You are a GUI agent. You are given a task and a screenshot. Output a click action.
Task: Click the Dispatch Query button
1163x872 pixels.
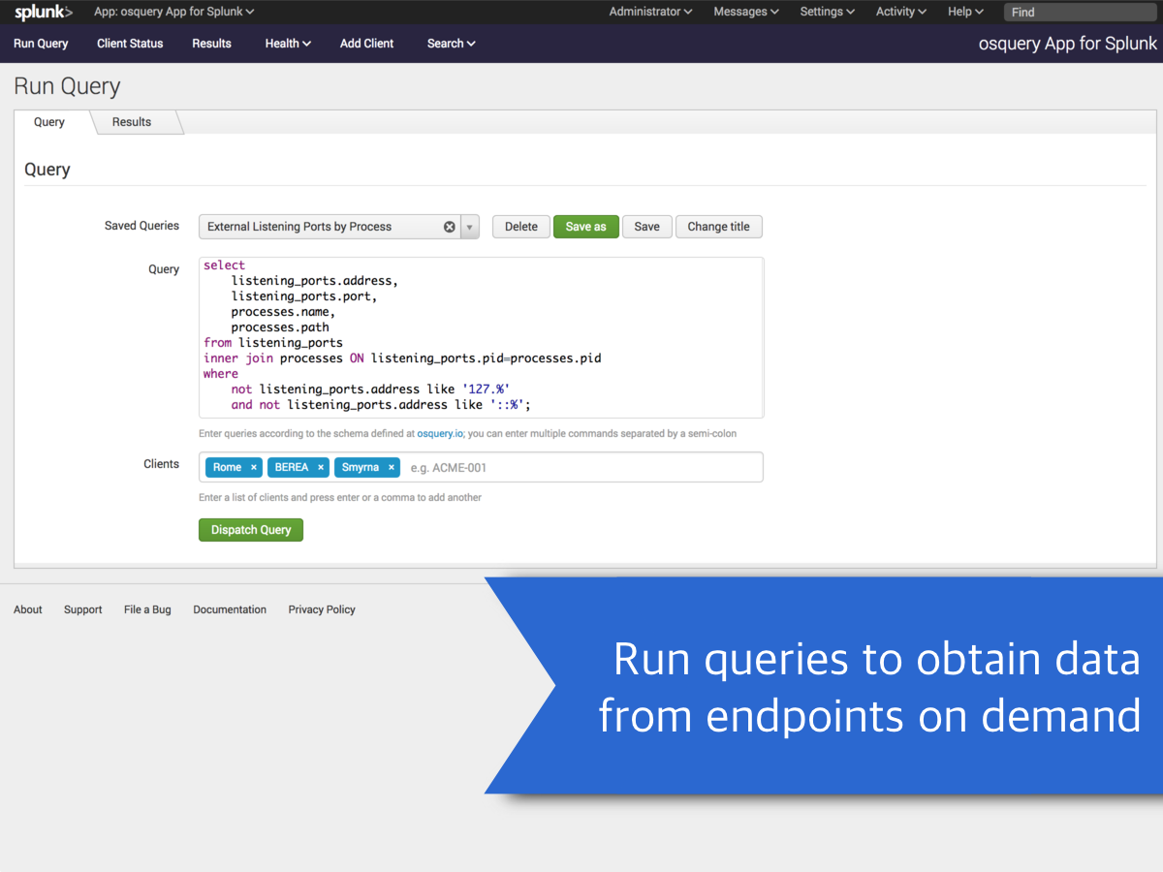pos(251,530)
